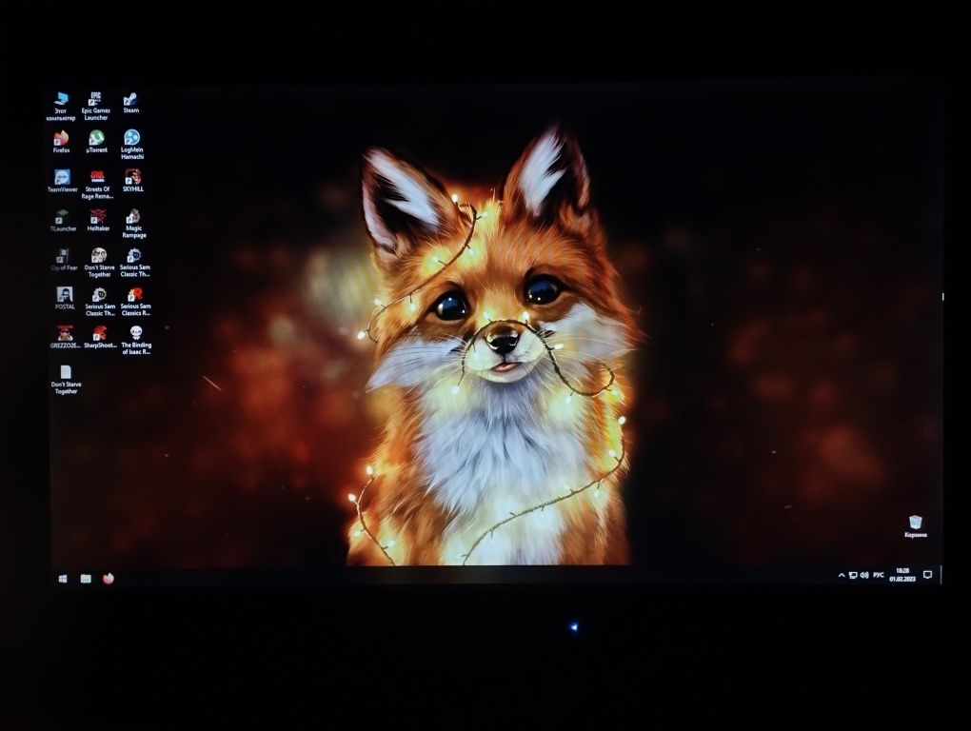Viewport: 971px width, 731px height.
Task: Click the SharpShoot... game shortcut
Action: tap(100, 337)
